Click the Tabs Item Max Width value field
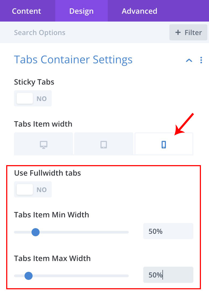The height and width of the screenshot is (292, 209). [168, 275]
